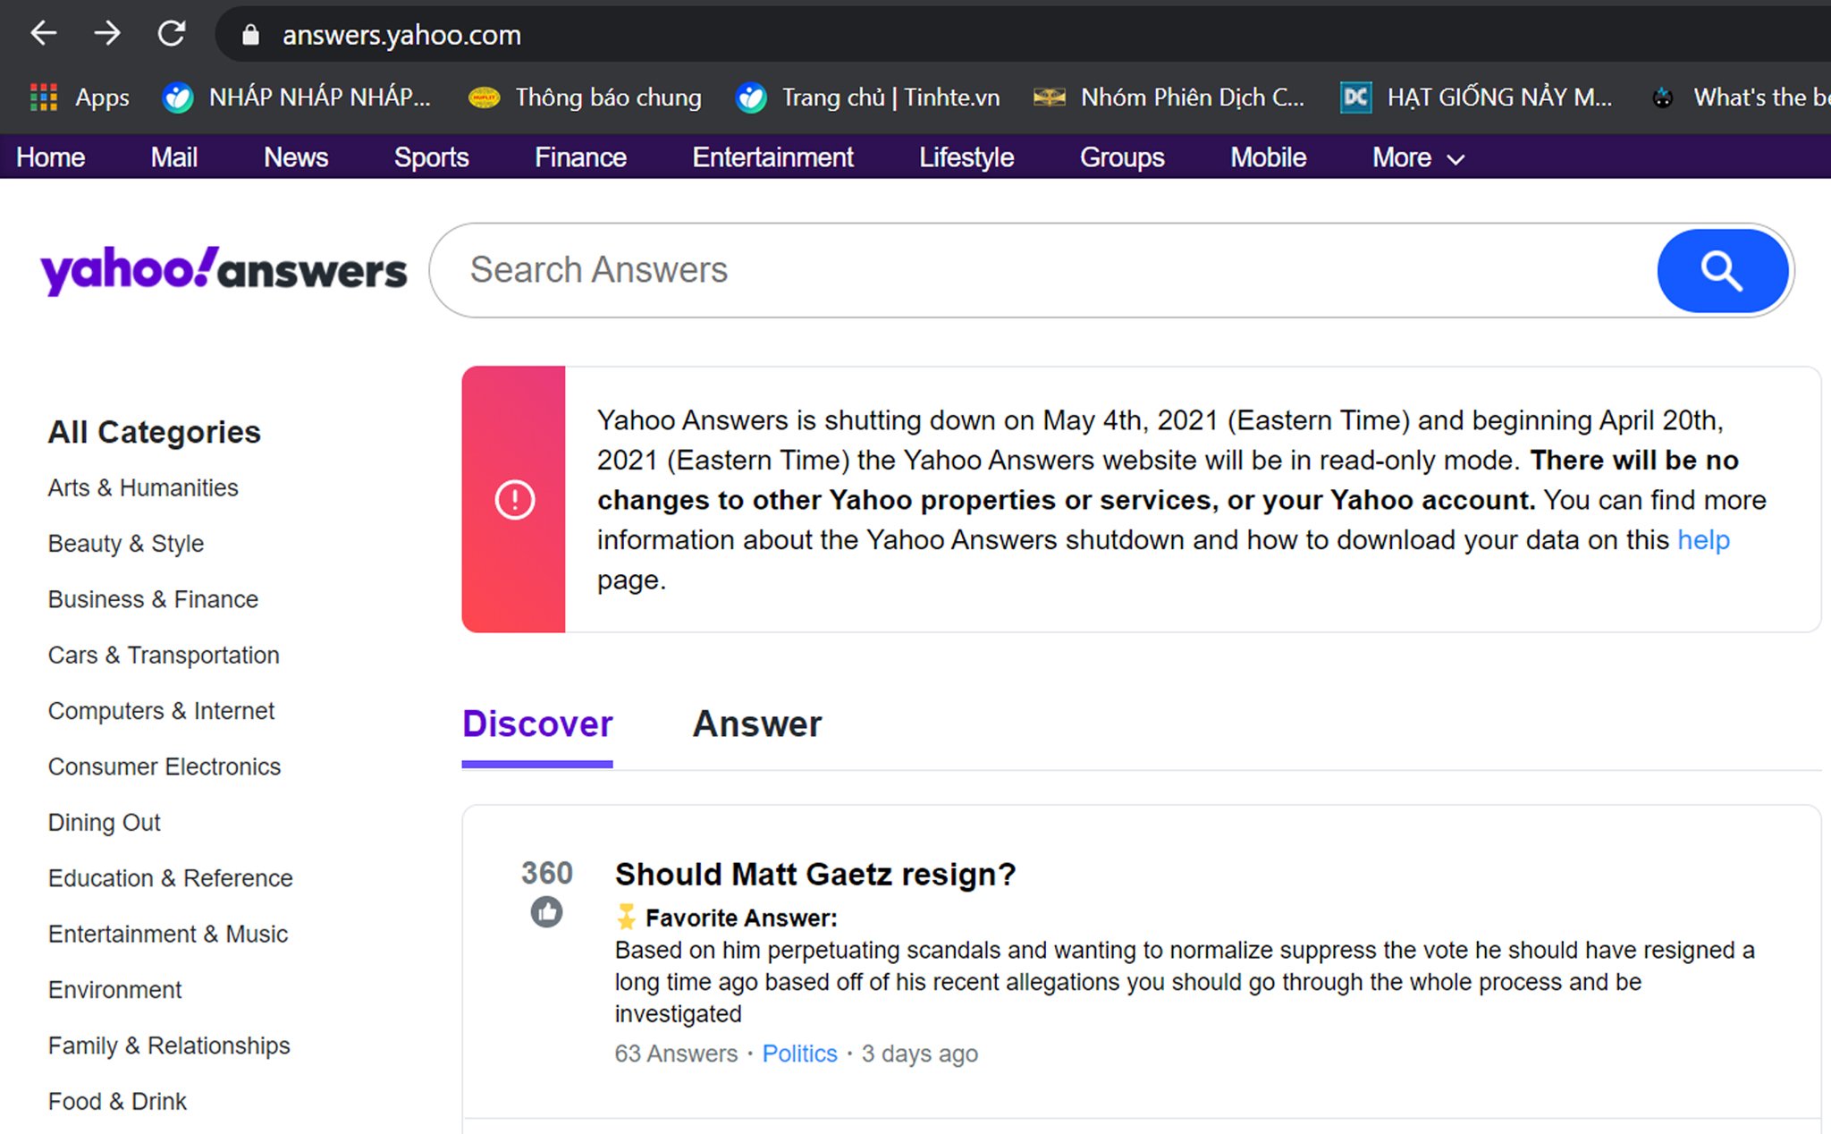Open the Finance menu item

coord(579,157)
